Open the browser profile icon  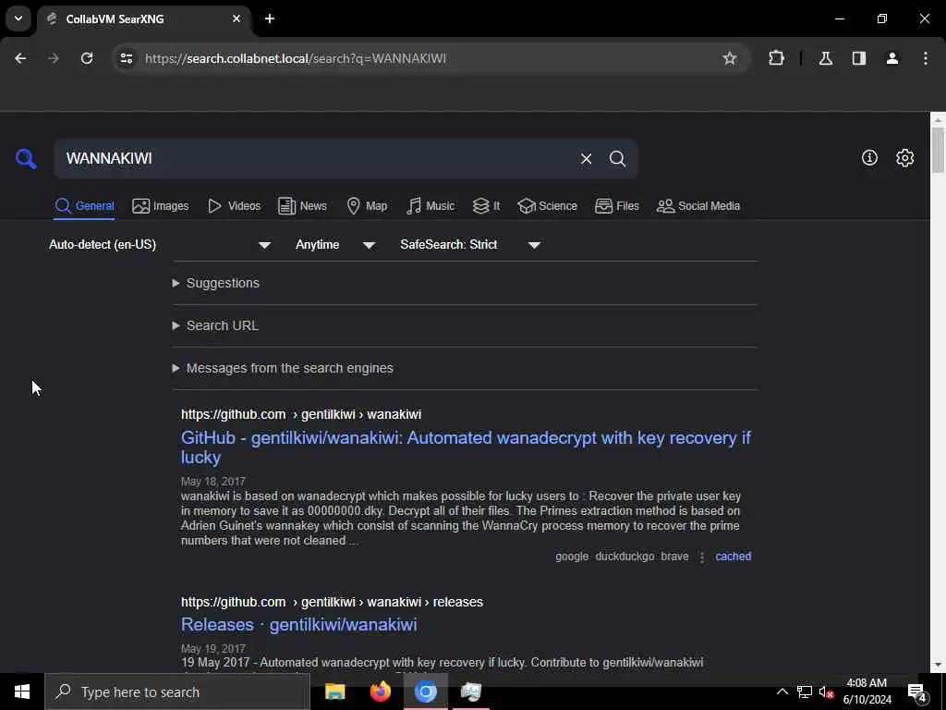(x=891, y=58)
